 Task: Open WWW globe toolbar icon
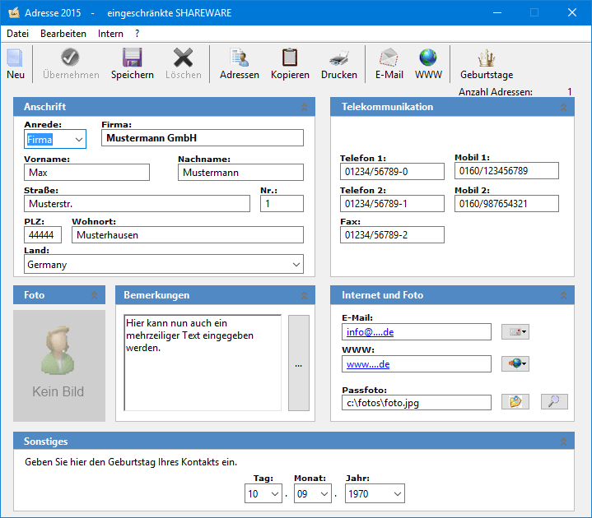pyautogui.click(x=428, y=58)
